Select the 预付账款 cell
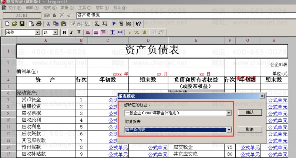 (46, 147)
